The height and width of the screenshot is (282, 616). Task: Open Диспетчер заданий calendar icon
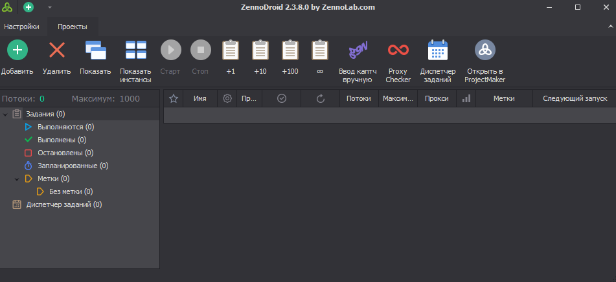coord(438,50)
